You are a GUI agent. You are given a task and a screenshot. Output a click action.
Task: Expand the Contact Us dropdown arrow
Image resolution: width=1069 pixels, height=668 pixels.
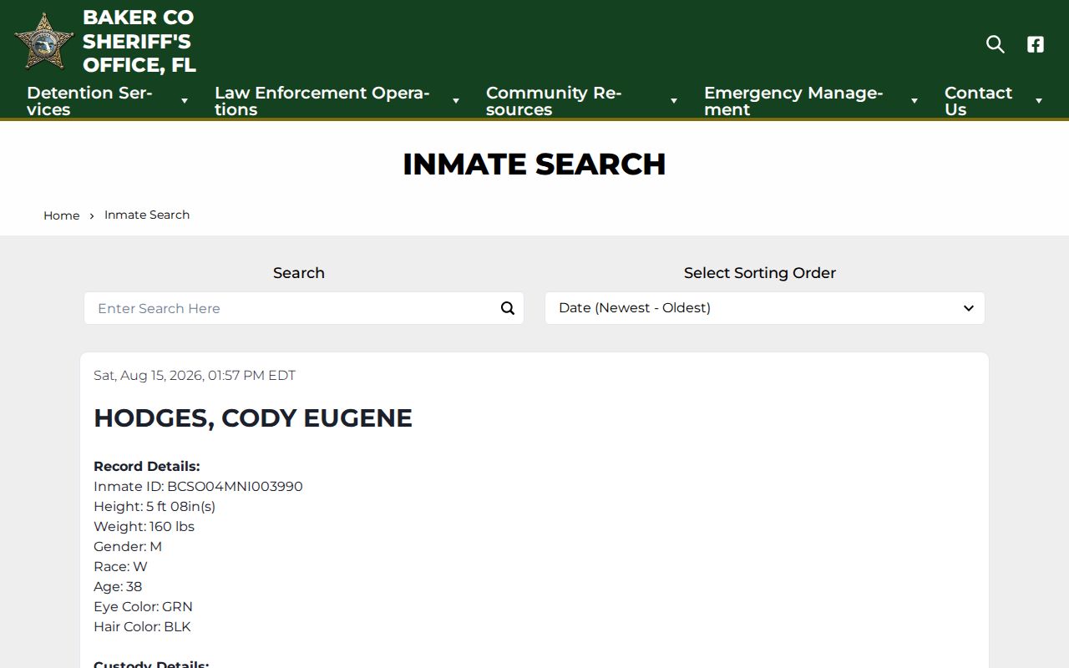coord(1039,101)
